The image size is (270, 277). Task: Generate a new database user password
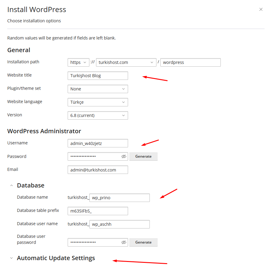143,242
